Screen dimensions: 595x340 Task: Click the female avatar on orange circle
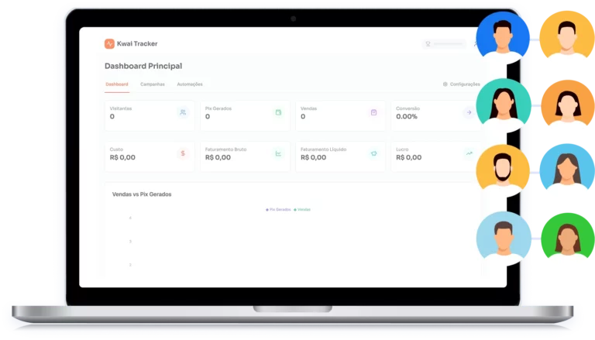click(568, 103)
